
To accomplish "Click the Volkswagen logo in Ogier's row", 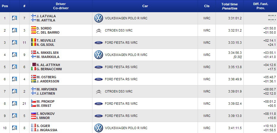I will [99, 128].
